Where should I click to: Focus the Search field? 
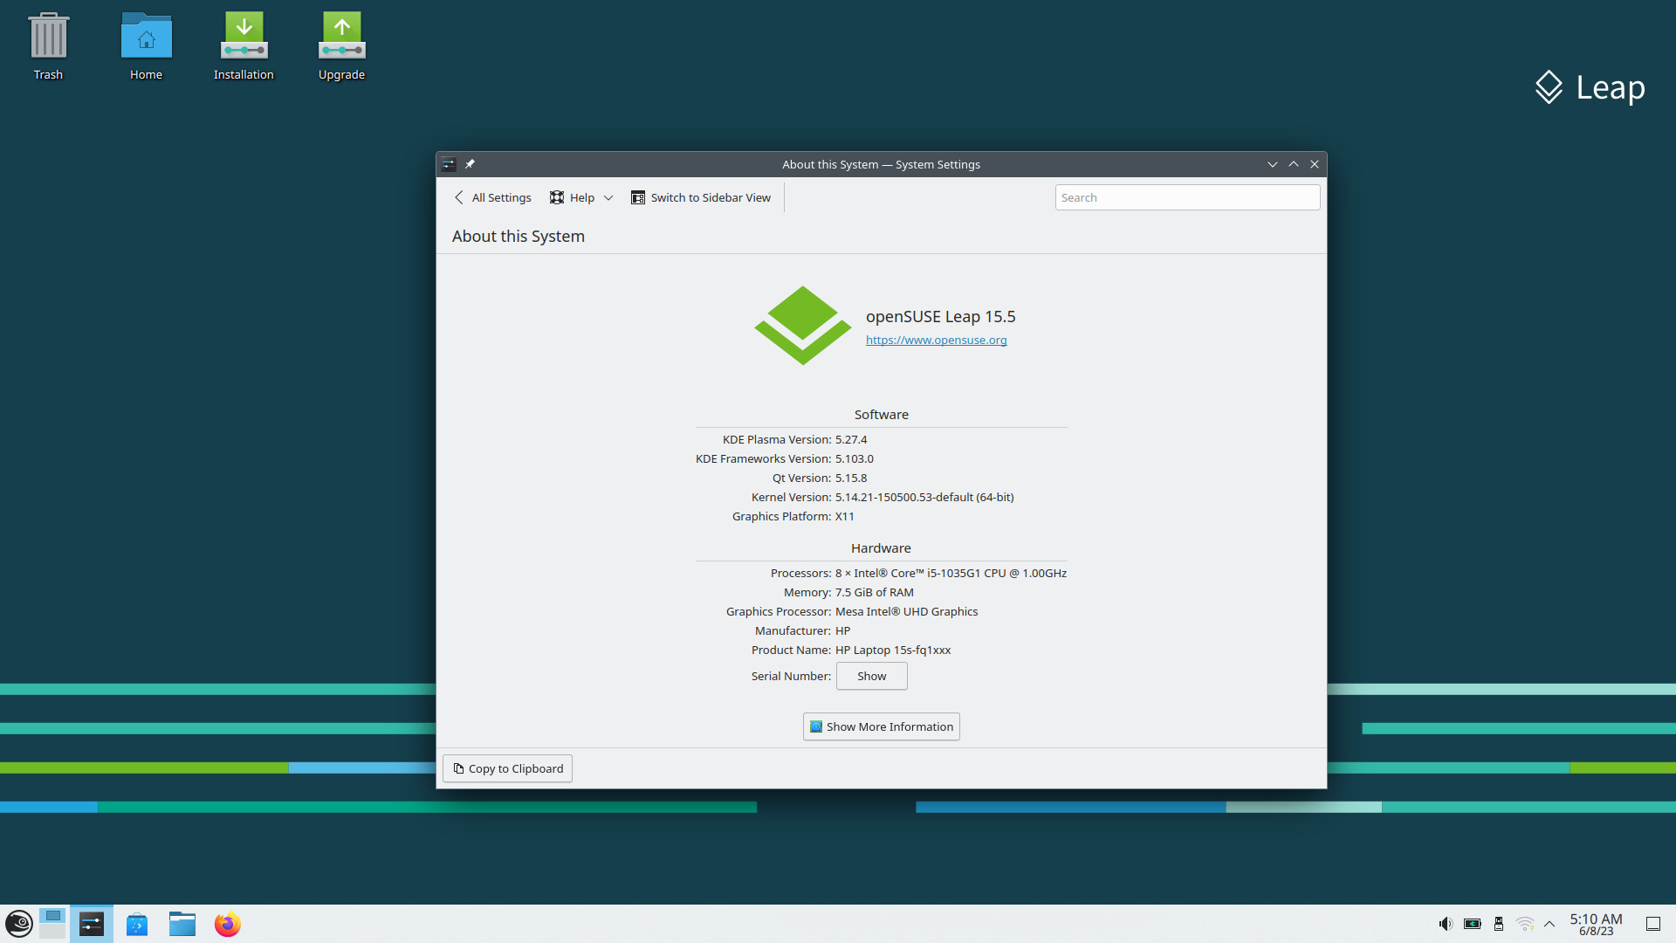pos(1187,197)
